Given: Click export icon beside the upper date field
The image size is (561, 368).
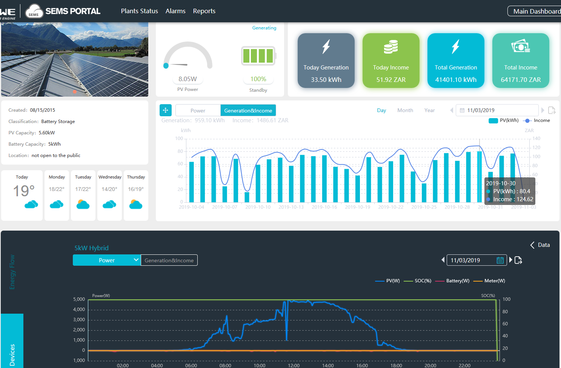Looking at the screenshot, I should pyautogui.click(x=552, y=110).
